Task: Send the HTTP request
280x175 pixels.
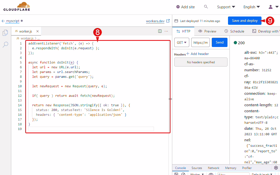Action: pyautogui.click(x=219, y=42)
